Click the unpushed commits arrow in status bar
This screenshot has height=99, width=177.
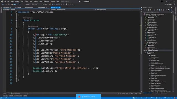pos(147,98)
